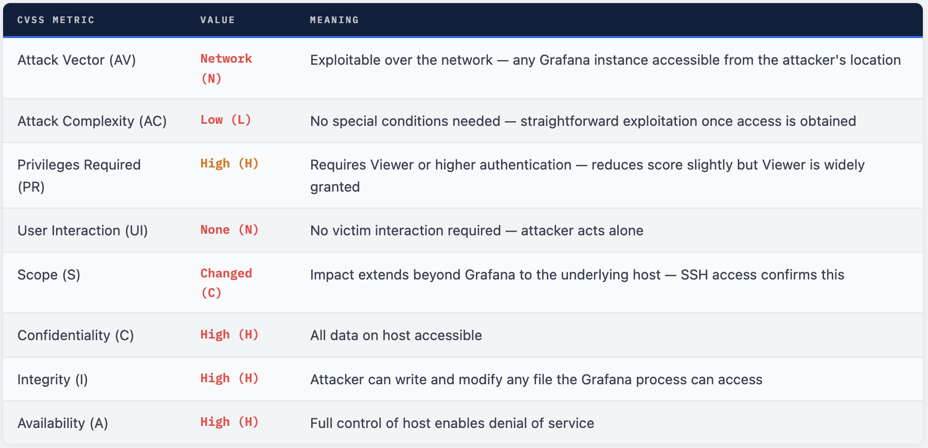The width and height of the screenshot is (928, 448).
Task: Click the Low (L) value text
Action: (225, 120)
